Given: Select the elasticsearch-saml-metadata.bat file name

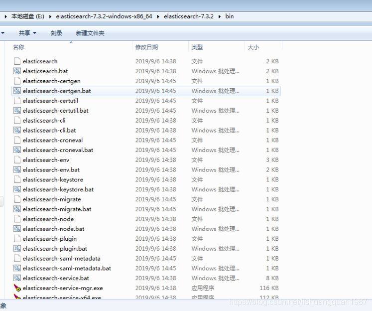Looking at the screenshot, I should [x=67, y=268].
